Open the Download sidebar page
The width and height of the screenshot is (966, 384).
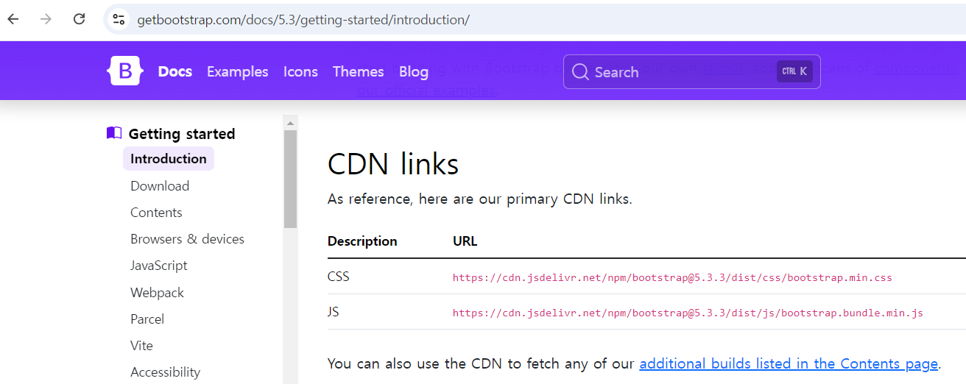pyautogui.click(x=160, y=186)
